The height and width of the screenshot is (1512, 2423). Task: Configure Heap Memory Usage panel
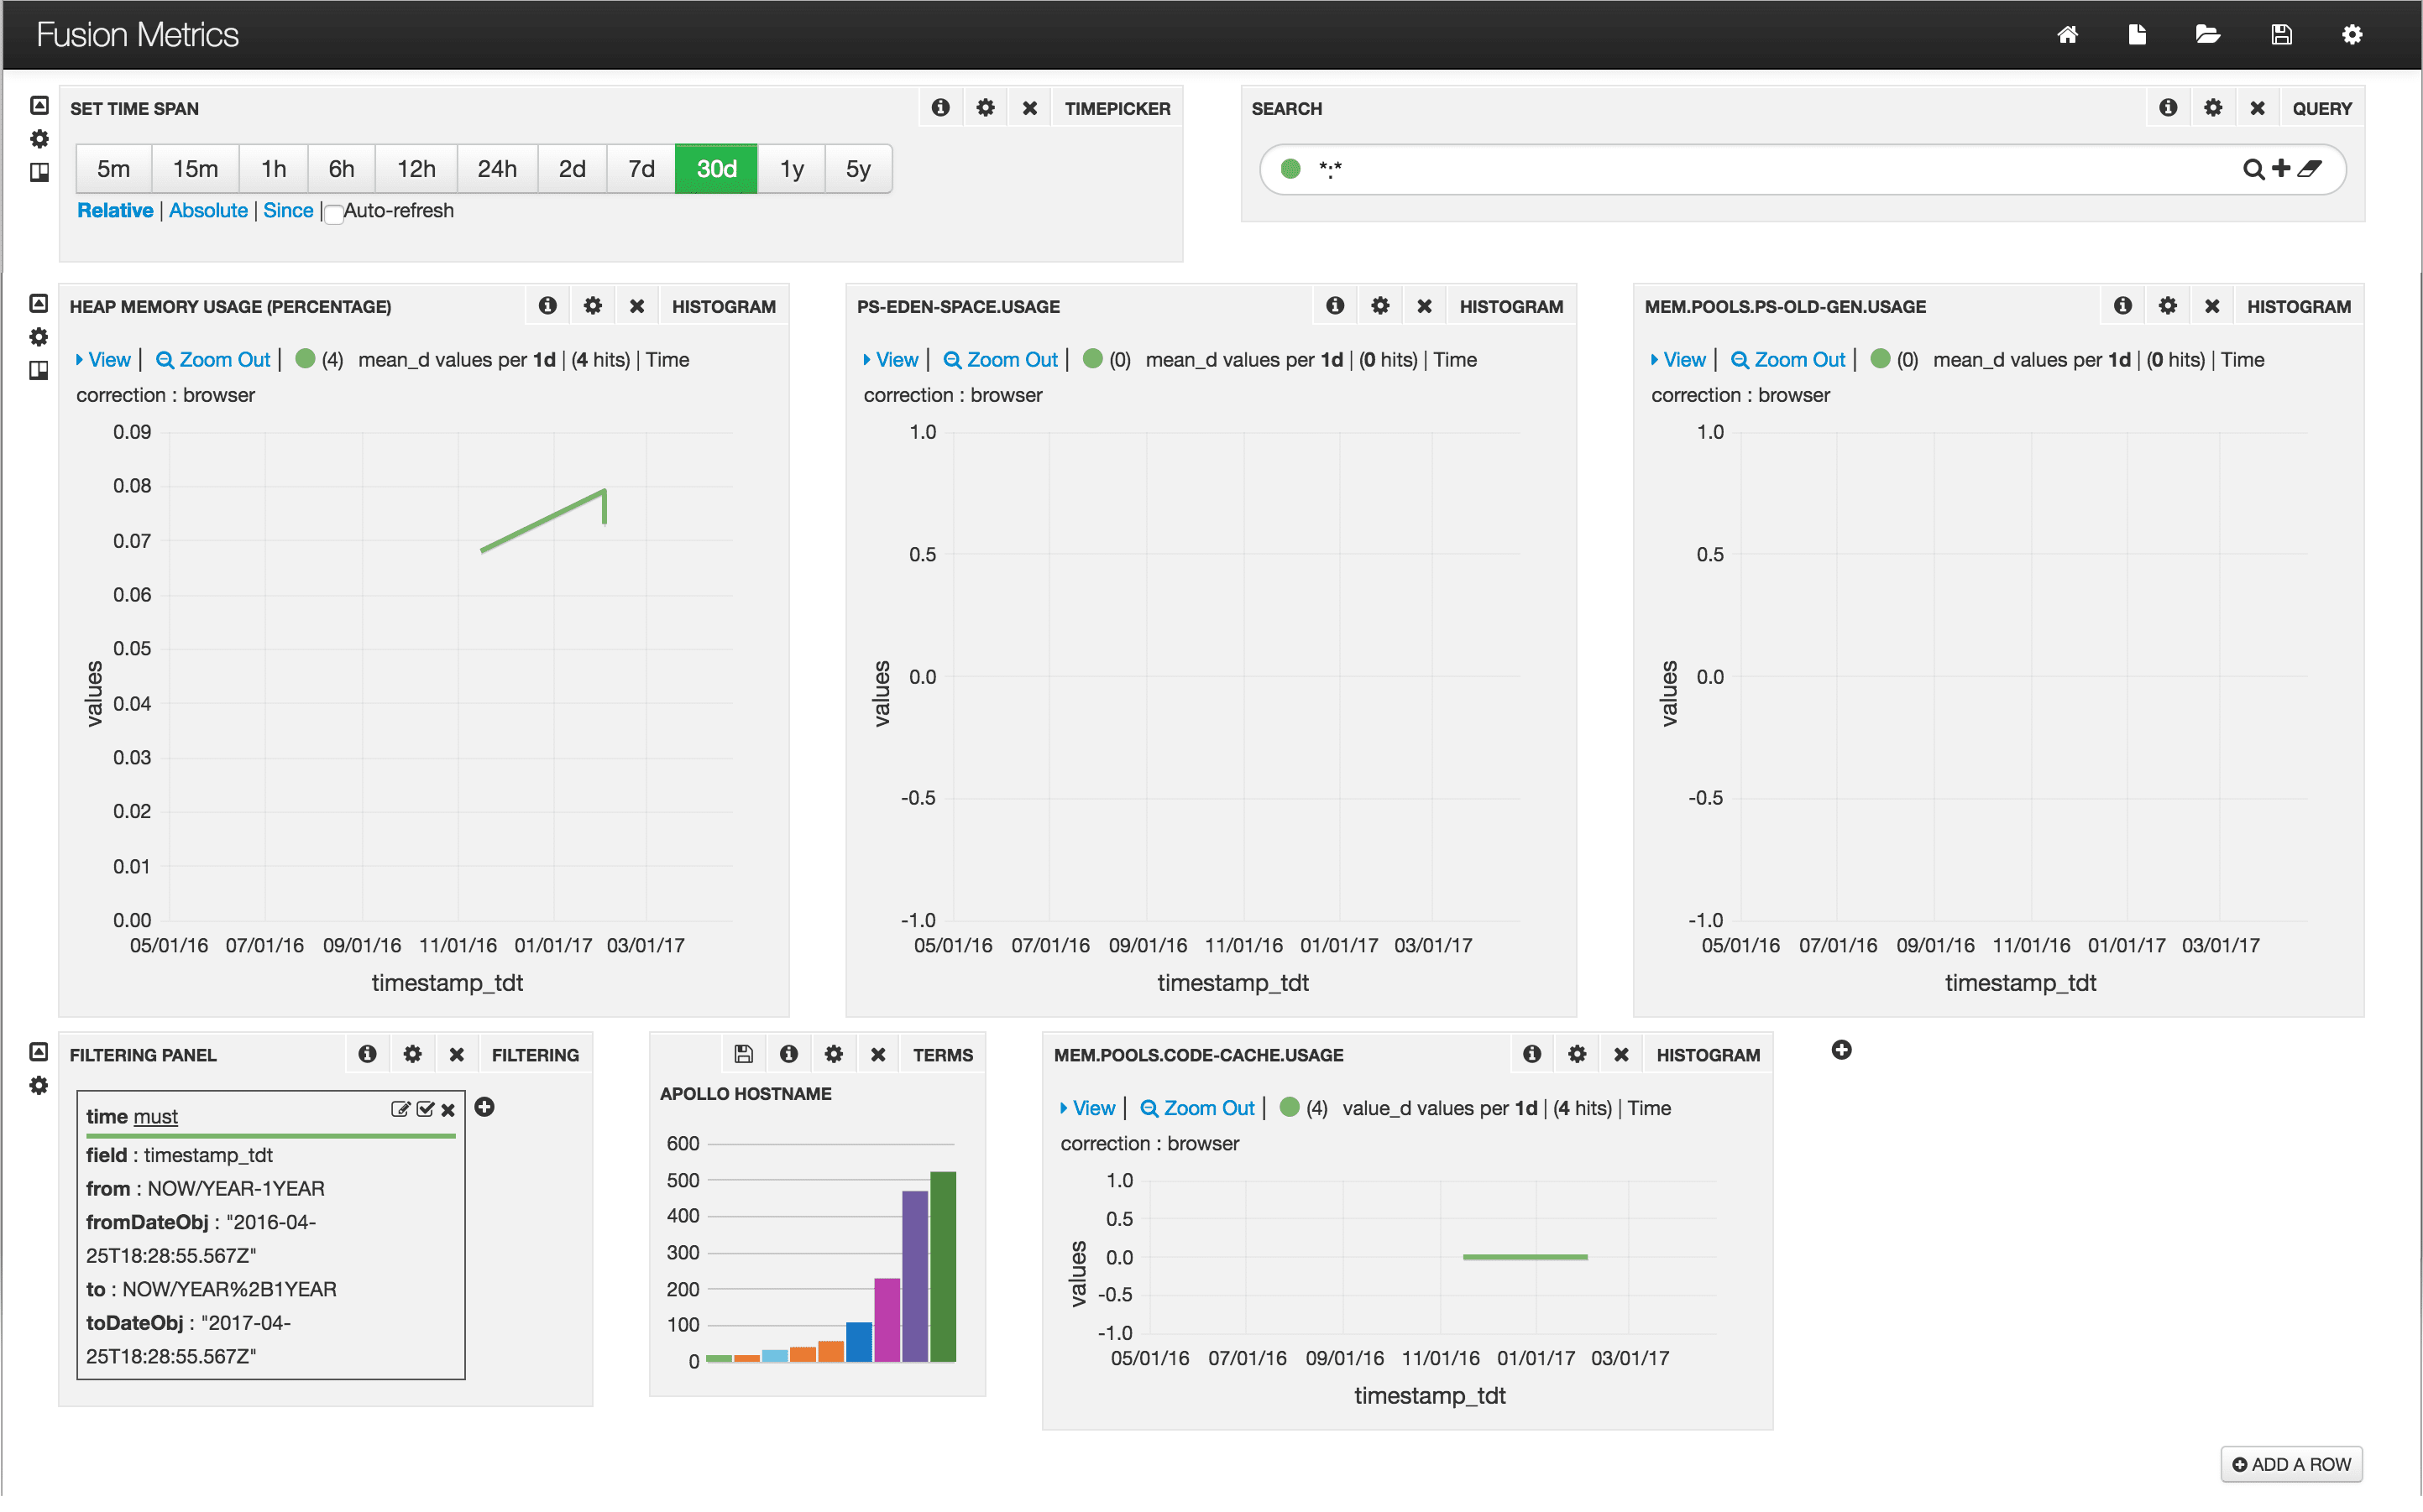pyautogui.click(x=592, y=306)
